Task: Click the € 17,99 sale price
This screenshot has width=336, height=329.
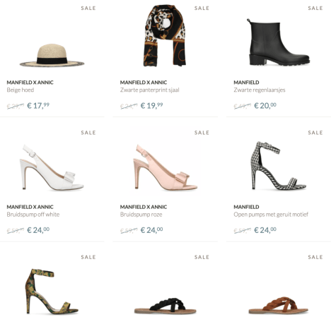Action: (x=38, y=105)
